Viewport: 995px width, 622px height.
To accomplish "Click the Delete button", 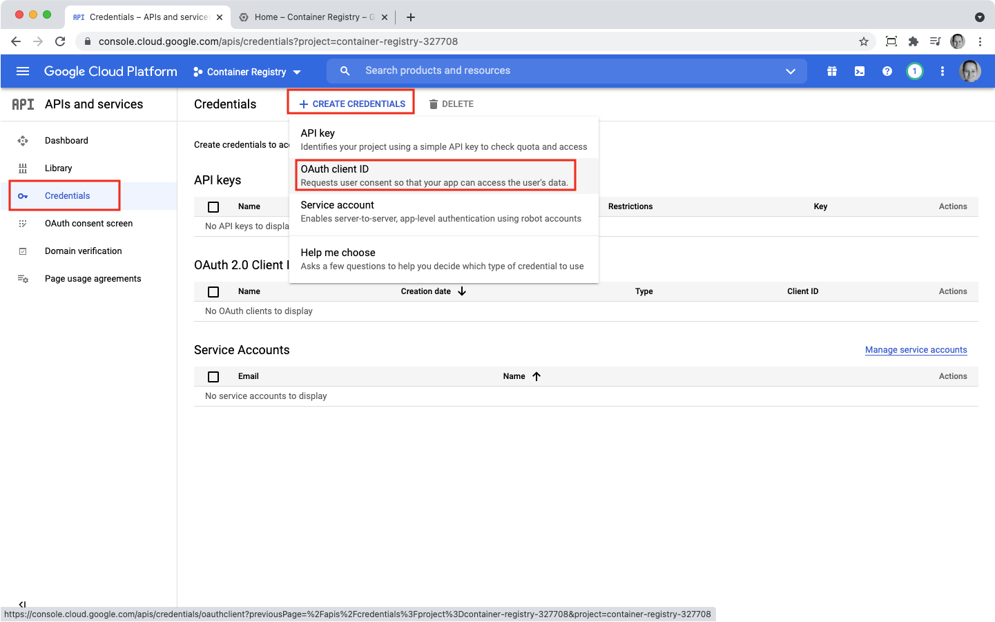I will coord(451,104).
